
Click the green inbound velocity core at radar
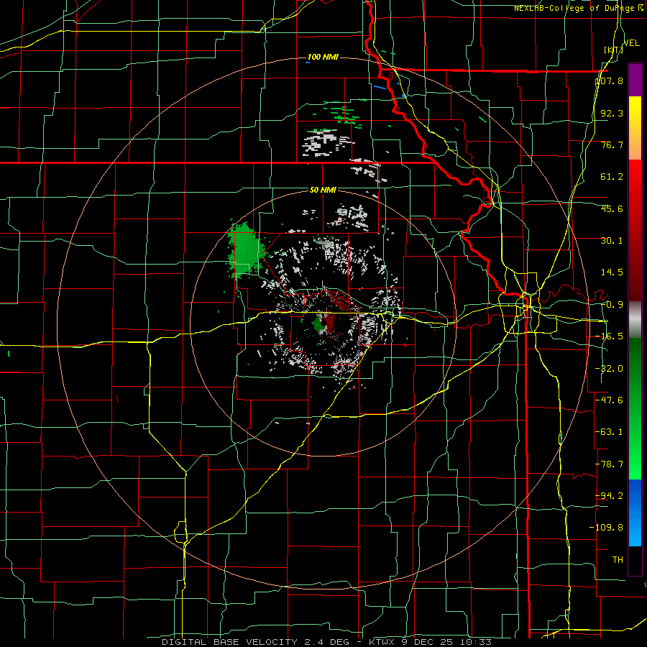[318, 323]
